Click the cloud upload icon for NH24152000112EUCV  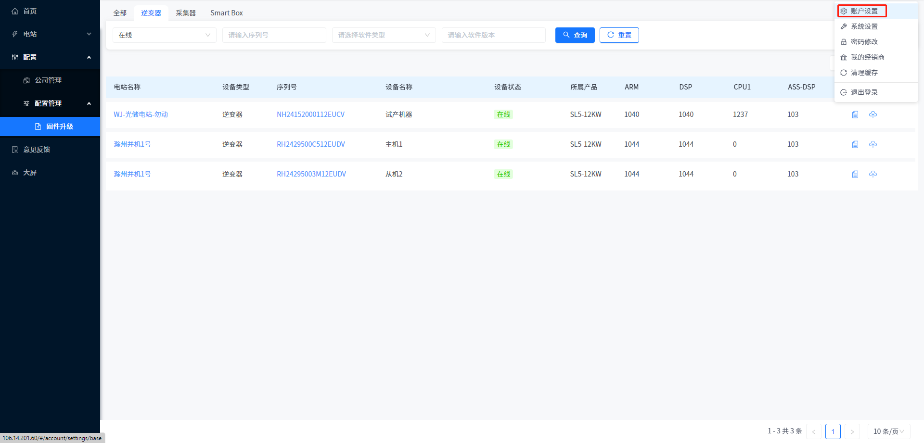pos(873,114)
